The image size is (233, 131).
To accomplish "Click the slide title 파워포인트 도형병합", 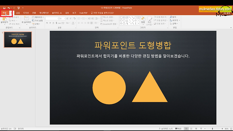I will [x=133, y=45].
